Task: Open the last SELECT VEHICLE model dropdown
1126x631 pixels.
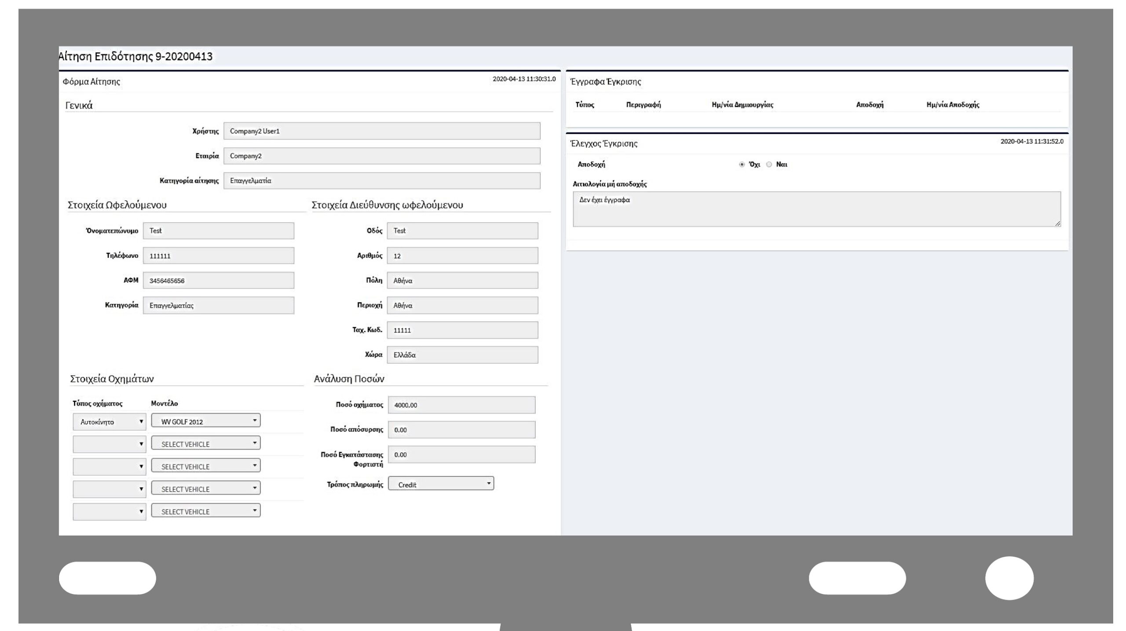Action: [x=206, y=511]
